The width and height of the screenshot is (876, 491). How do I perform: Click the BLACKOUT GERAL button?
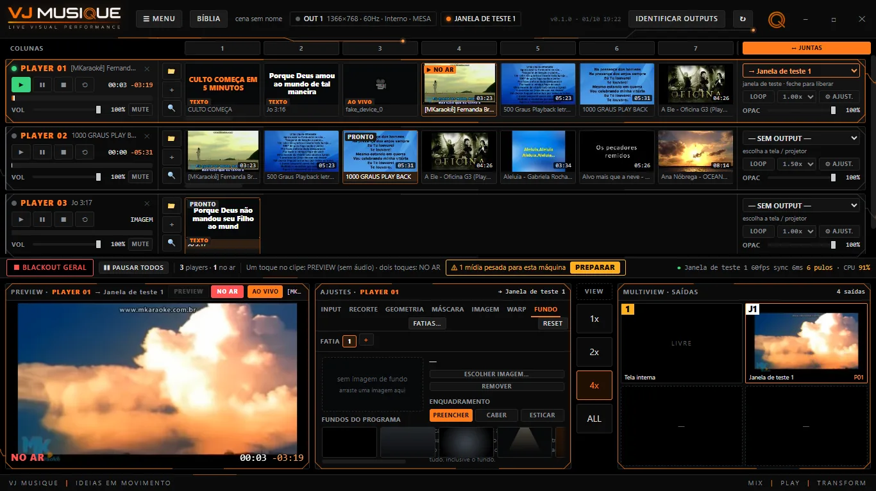tap(50, 268)
